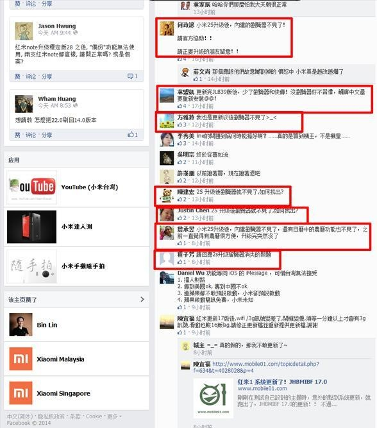
Task: Open 小米達人測 app thumbnail
Action: [31, 227]
